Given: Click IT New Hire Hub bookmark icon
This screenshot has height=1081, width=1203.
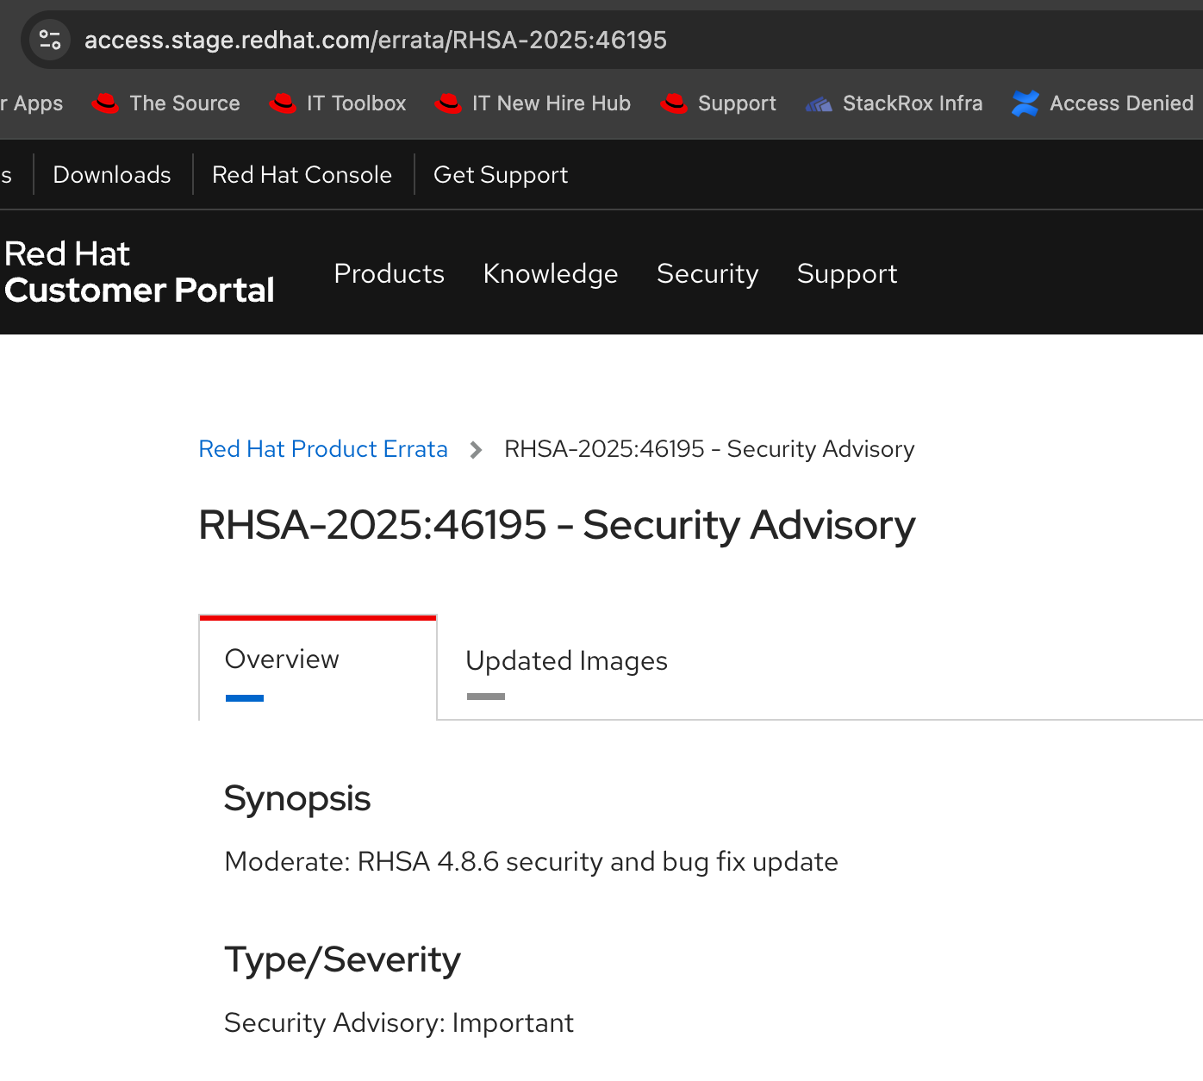Looking at the screenshot, I should (448, 103).
